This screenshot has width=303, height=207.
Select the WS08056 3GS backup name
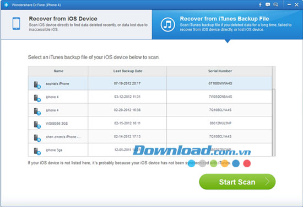[57, 123]
